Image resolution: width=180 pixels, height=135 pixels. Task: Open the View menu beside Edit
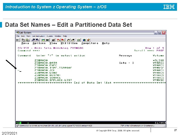28,36
